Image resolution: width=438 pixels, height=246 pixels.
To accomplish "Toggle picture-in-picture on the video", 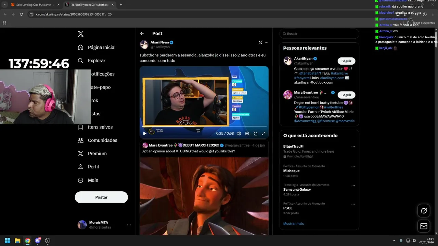I will coord(255,134).
